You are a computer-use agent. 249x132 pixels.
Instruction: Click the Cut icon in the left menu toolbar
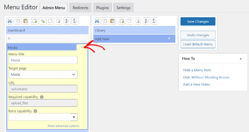(10, 21)
